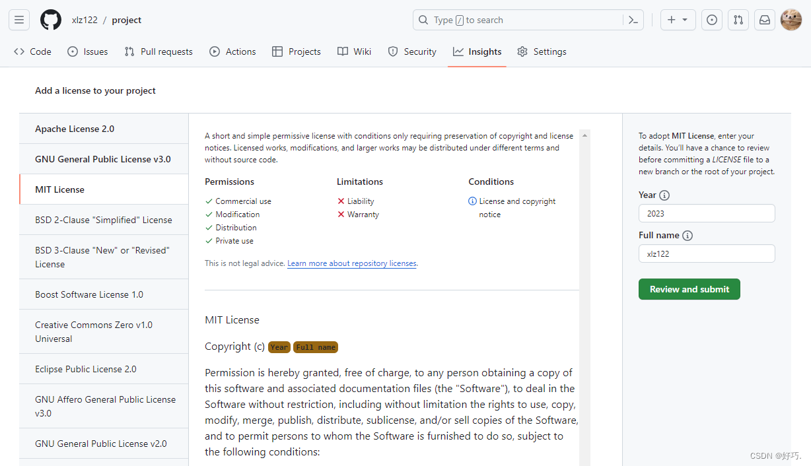Viewport: 811px width, 466px height.
Task: Click the Modification permission text
Action: click(238, 215)
